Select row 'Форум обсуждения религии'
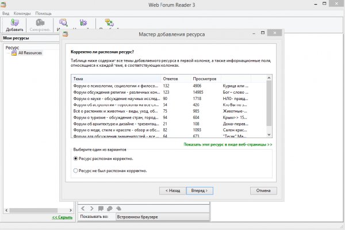The height and width of the screenshot is (230, 345). tap(168, 92)
